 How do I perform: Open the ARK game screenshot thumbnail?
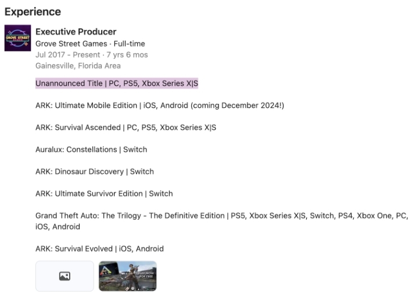point(128,276)
